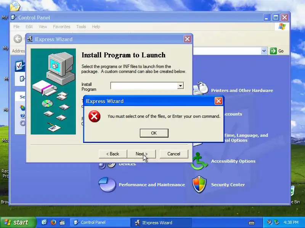Open Printers and Other Hardware category
This screenshot has height=228, width=305.
tap(242, 90)
